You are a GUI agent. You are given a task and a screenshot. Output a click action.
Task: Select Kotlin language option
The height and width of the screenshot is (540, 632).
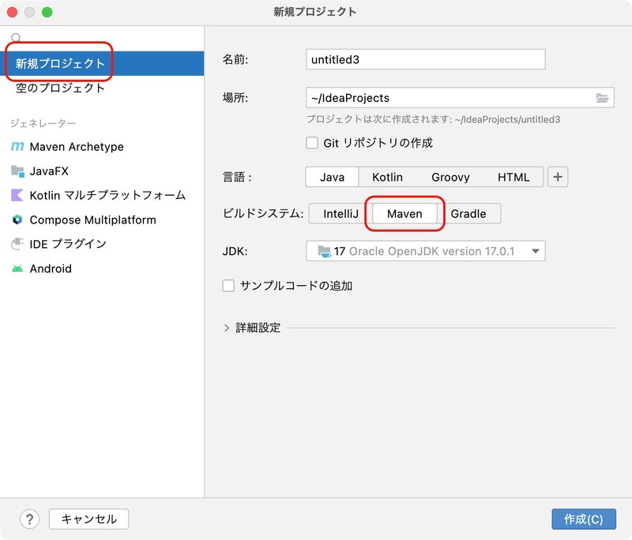(387, 177)
